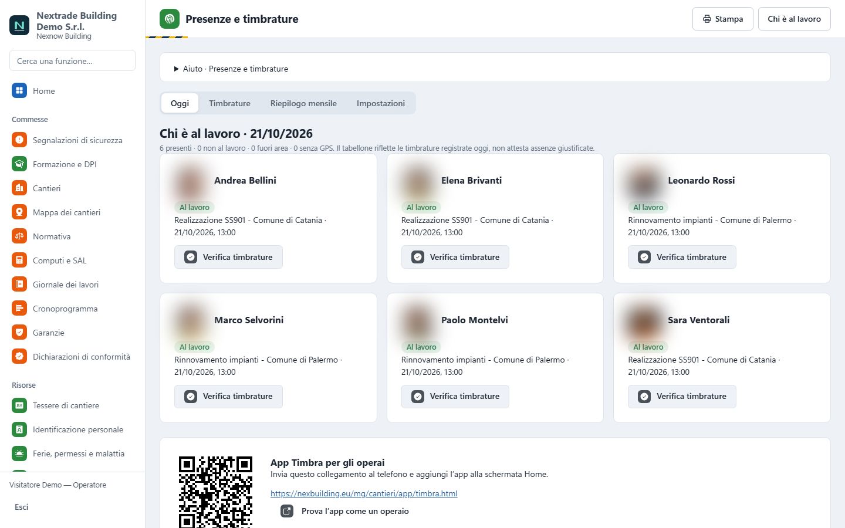Viewport: 845px width, 528px height.
Task: Focus the Cerca una funzione search field
Action: coord(72,60)
